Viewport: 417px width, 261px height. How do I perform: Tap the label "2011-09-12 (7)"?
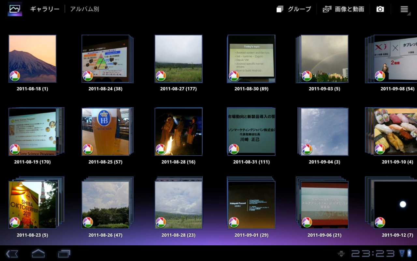pos(397,235)
